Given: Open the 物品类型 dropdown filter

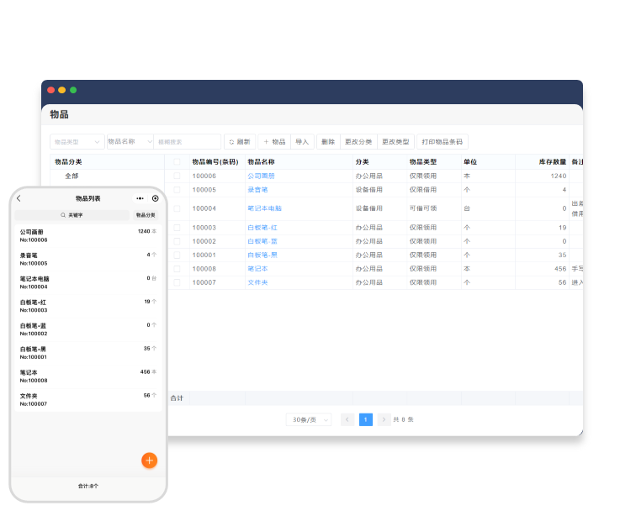Looking at the screenshot, I should tap(77, 141).
